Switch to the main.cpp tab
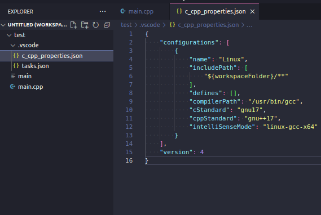 tap(141, 11)
